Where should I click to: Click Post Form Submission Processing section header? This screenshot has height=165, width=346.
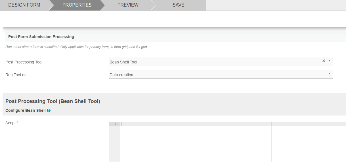tap(41, 37)
